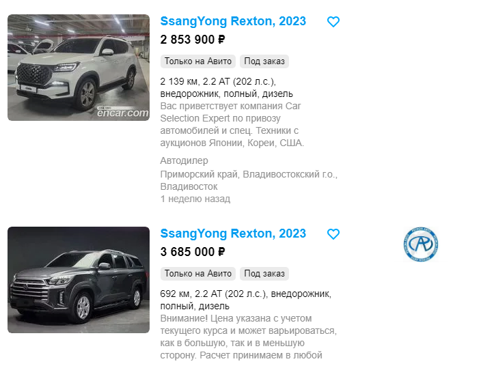Open the white SsangYong Rexton photo
The height and width of the screenshot is (368, 481).
tap(79, 68)
